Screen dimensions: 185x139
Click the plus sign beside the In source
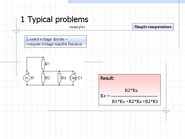coord(29,73)
